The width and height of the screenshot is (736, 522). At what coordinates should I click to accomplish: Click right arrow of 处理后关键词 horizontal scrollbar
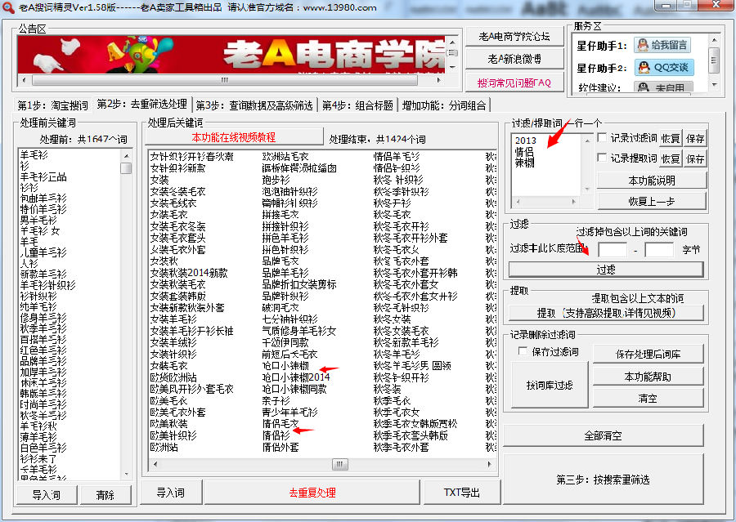[x=490, y=464]
